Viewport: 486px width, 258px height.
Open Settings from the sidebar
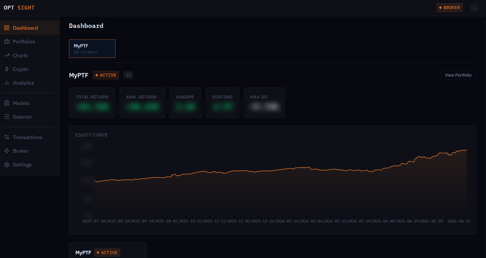(30, 165)
